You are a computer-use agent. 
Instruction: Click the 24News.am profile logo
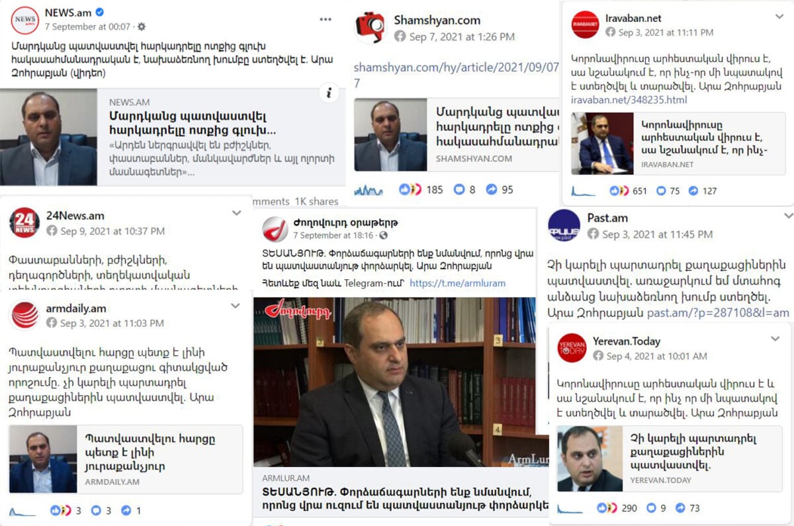point(24,222)
